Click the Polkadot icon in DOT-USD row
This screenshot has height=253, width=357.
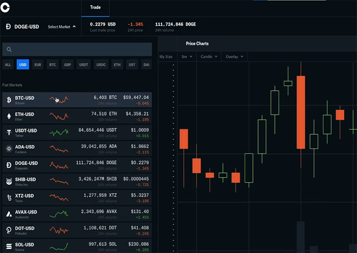point(9,230)
